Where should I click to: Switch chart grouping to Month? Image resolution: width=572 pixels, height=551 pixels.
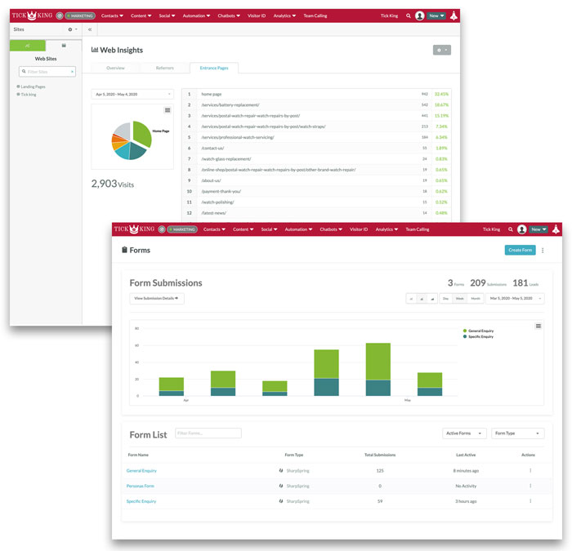(476, 299)
